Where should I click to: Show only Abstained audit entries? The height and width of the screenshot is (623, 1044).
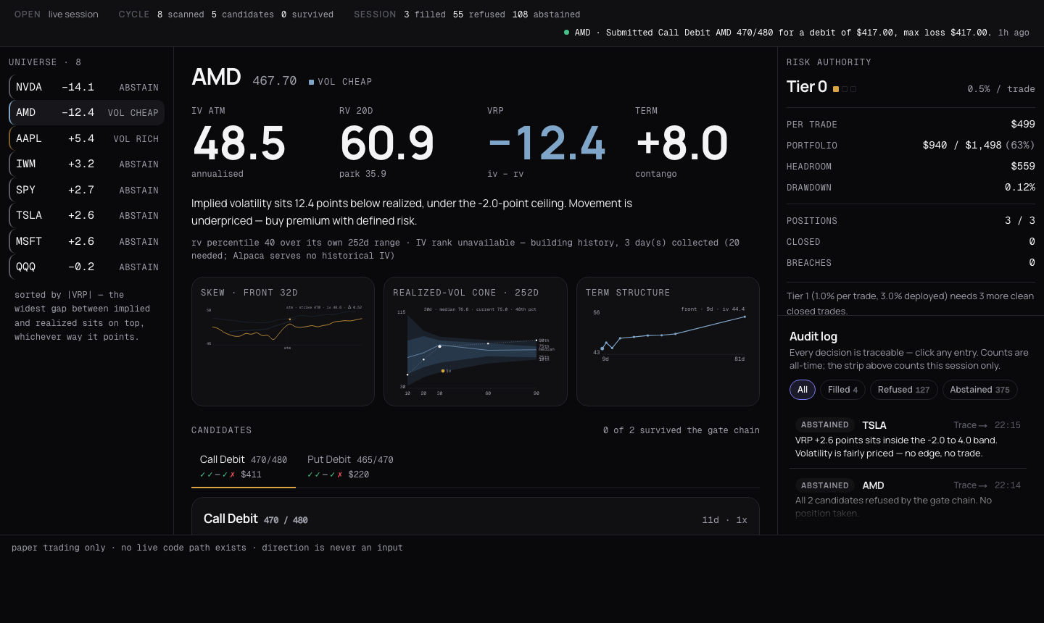pyautogui.click(x=979, y=390)
